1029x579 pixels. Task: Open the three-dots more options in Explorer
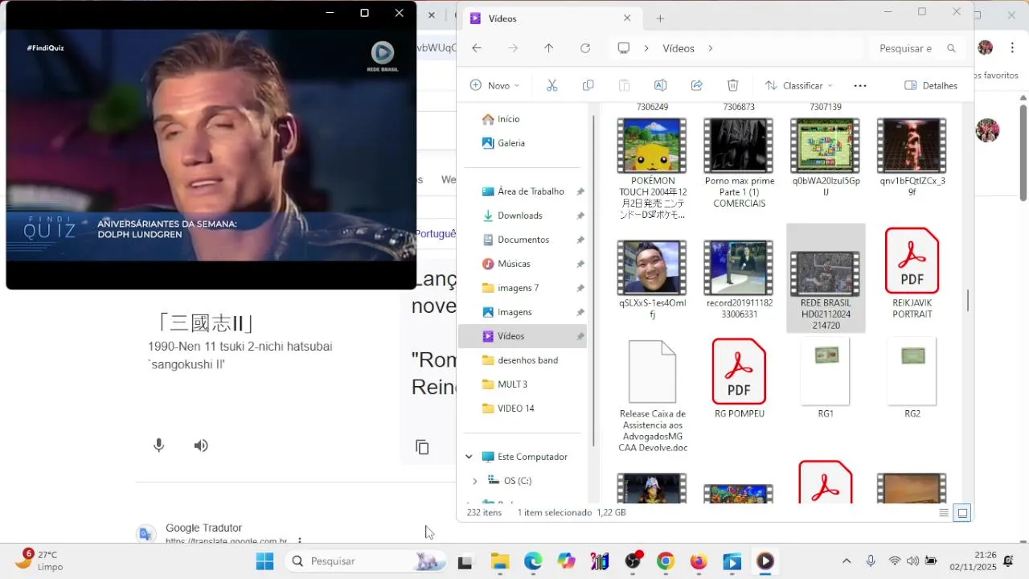tap(860, 85)
